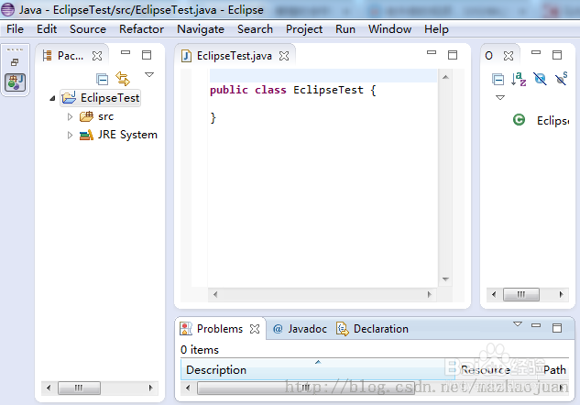Open the Edit menu
The width and height of the screenshot is (580, 405).
pos(47,28)
